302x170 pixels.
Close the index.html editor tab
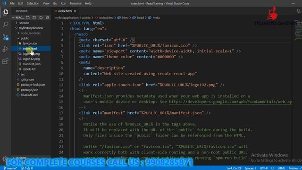pyautogui.click(x=75, y=11)
